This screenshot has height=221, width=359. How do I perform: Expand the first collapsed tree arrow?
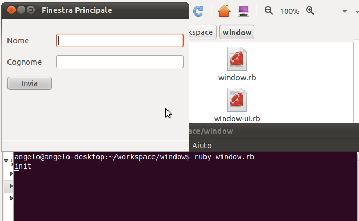pos(11,173)
